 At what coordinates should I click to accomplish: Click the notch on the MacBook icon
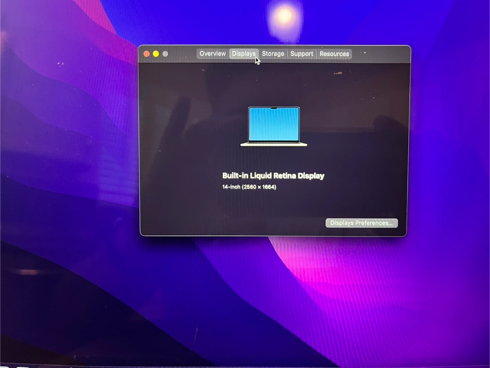274,108
